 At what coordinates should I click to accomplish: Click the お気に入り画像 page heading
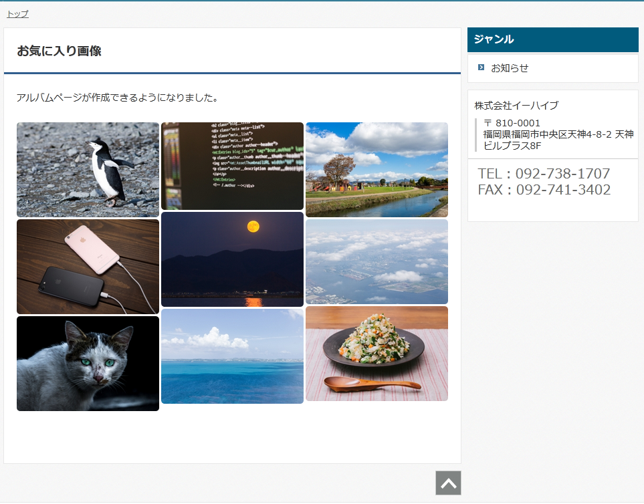pos(59,51)
